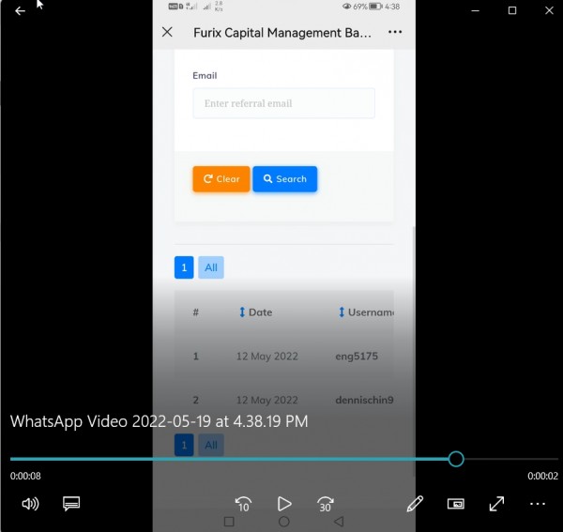Tap the phone's triangle back button
Screen dimensions: 563x532
339,522
